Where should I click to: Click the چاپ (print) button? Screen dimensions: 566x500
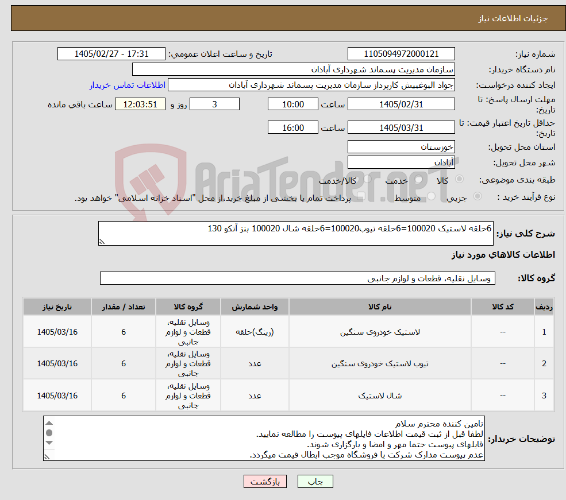click(x=315, y=482)
